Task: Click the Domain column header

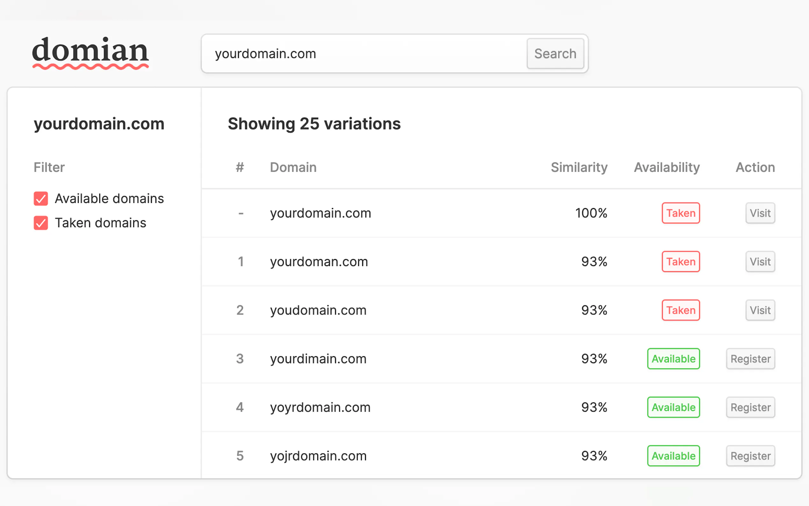Action: [x=293, y=167]
